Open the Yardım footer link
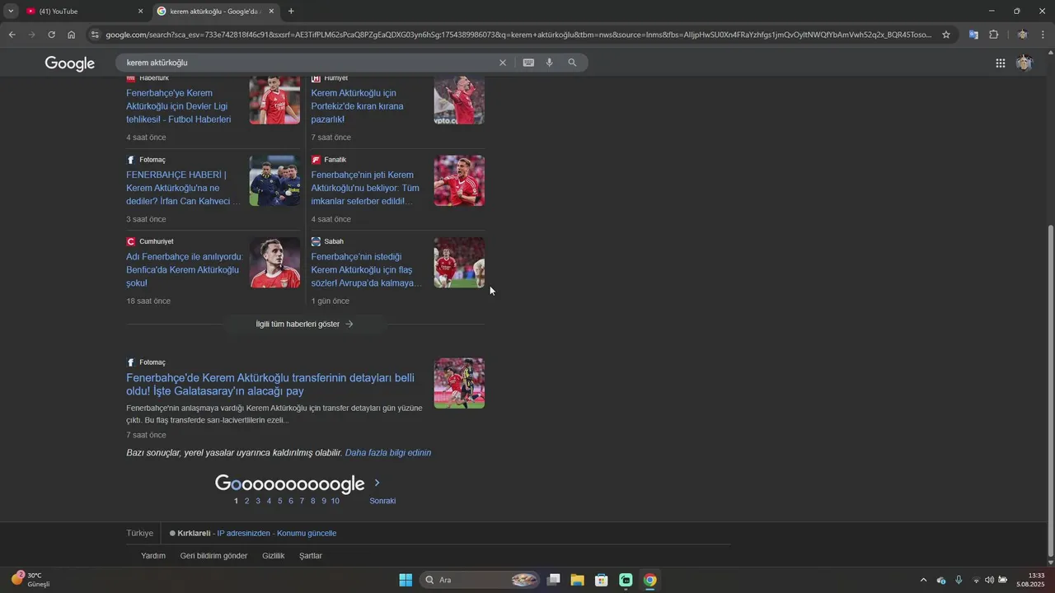The height and width of the screenshot is (593, 1055). pyautogui.click(x=153, y=556)
